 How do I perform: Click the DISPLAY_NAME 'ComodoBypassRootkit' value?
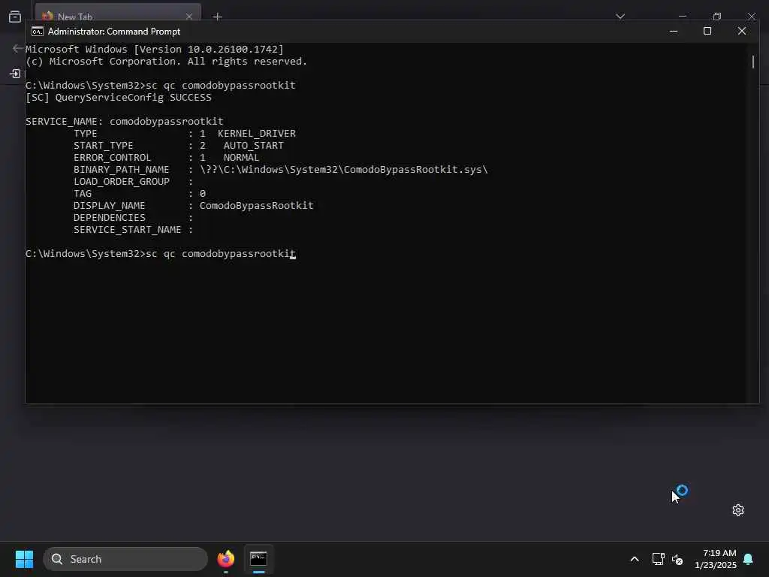tap(257, 206)
